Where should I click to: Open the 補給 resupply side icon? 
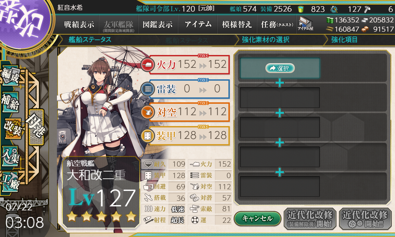[11, 103]
